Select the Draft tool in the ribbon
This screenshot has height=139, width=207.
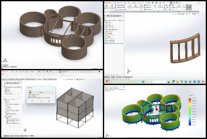(x=166, y=8)
